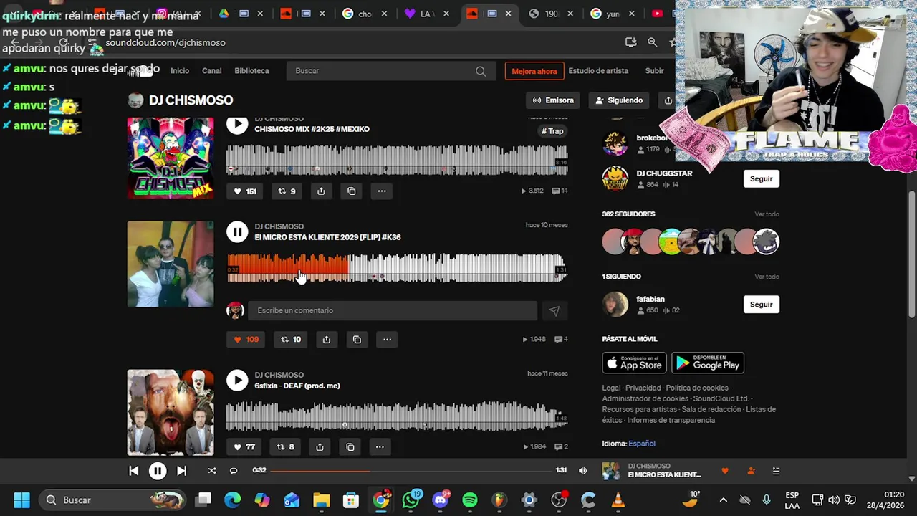Seek on the bottom player progress bar
This screenshot has height=516, width=917.
click(x=411, y=471)
